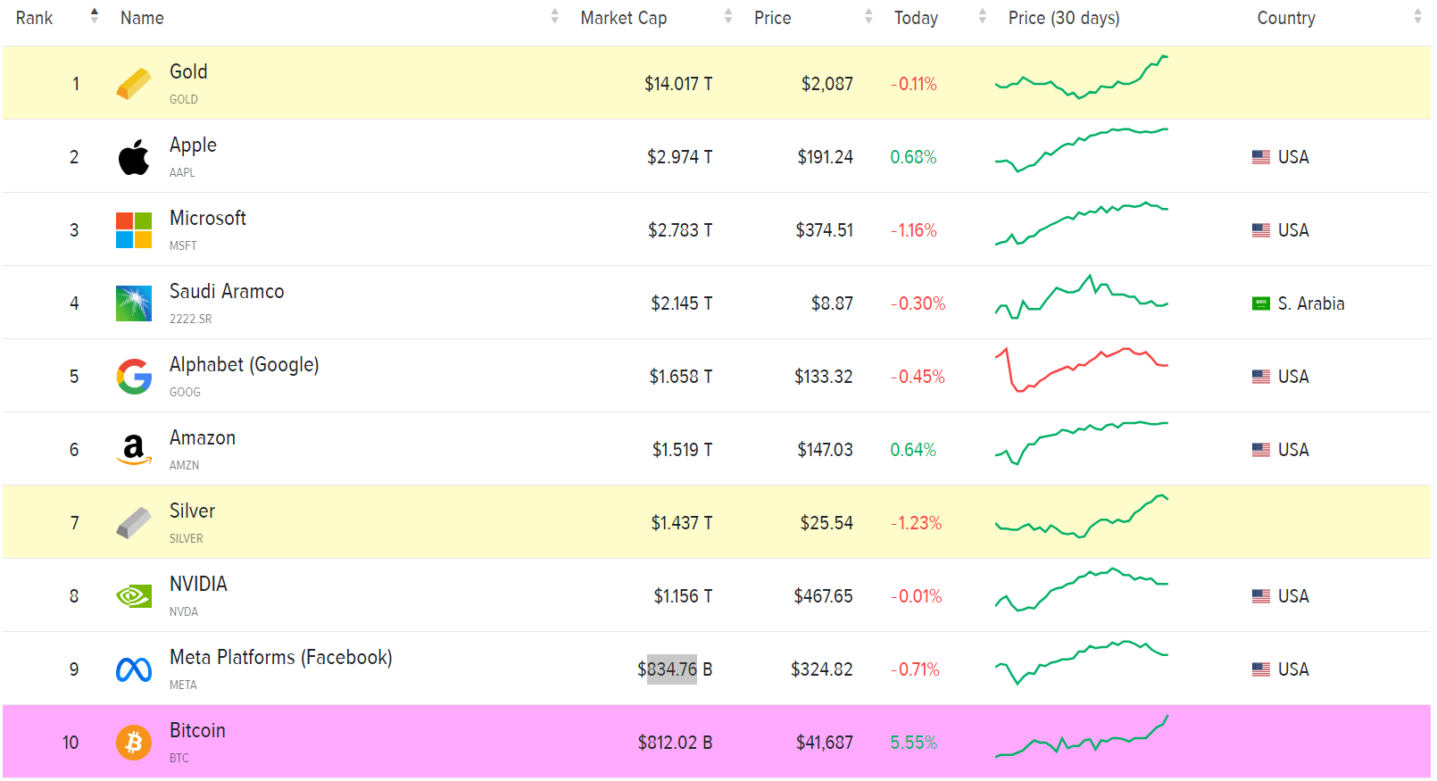Click Saudi Aramco's 30-day price chart
The width and height of the screenshot is (1437, 781).
pyautogui.click(x=1082, y=296)
